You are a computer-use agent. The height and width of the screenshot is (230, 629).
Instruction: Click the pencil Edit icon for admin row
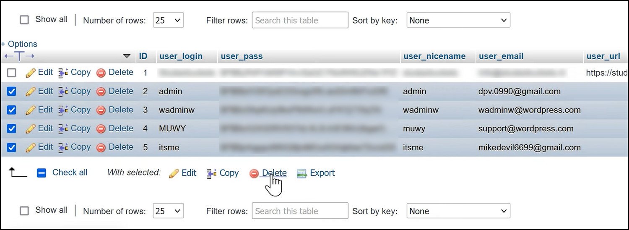point(30,91)
